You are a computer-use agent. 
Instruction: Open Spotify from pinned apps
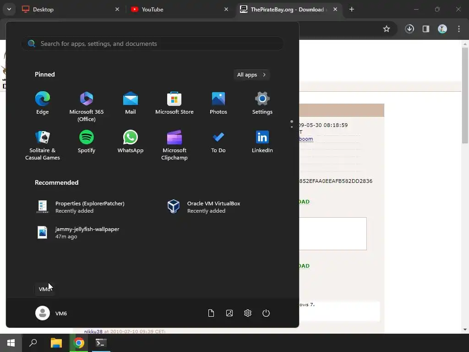pyautogui.click(x=87, y=142)
